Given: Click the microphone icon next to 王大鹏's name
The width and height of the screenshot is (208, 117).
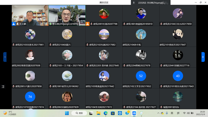Looking at the screenshot, I should [17, 24].
